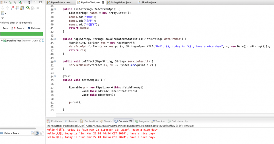This screenshot has height=144, width=274.
Task: Expand PipelineTest tree node
Action: (2, 41)
